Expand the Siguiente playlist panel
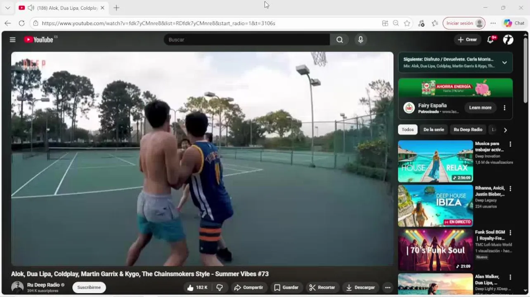The height and width of the screenshot is (297, 530). pyautogui.click(x=504, y=63)
